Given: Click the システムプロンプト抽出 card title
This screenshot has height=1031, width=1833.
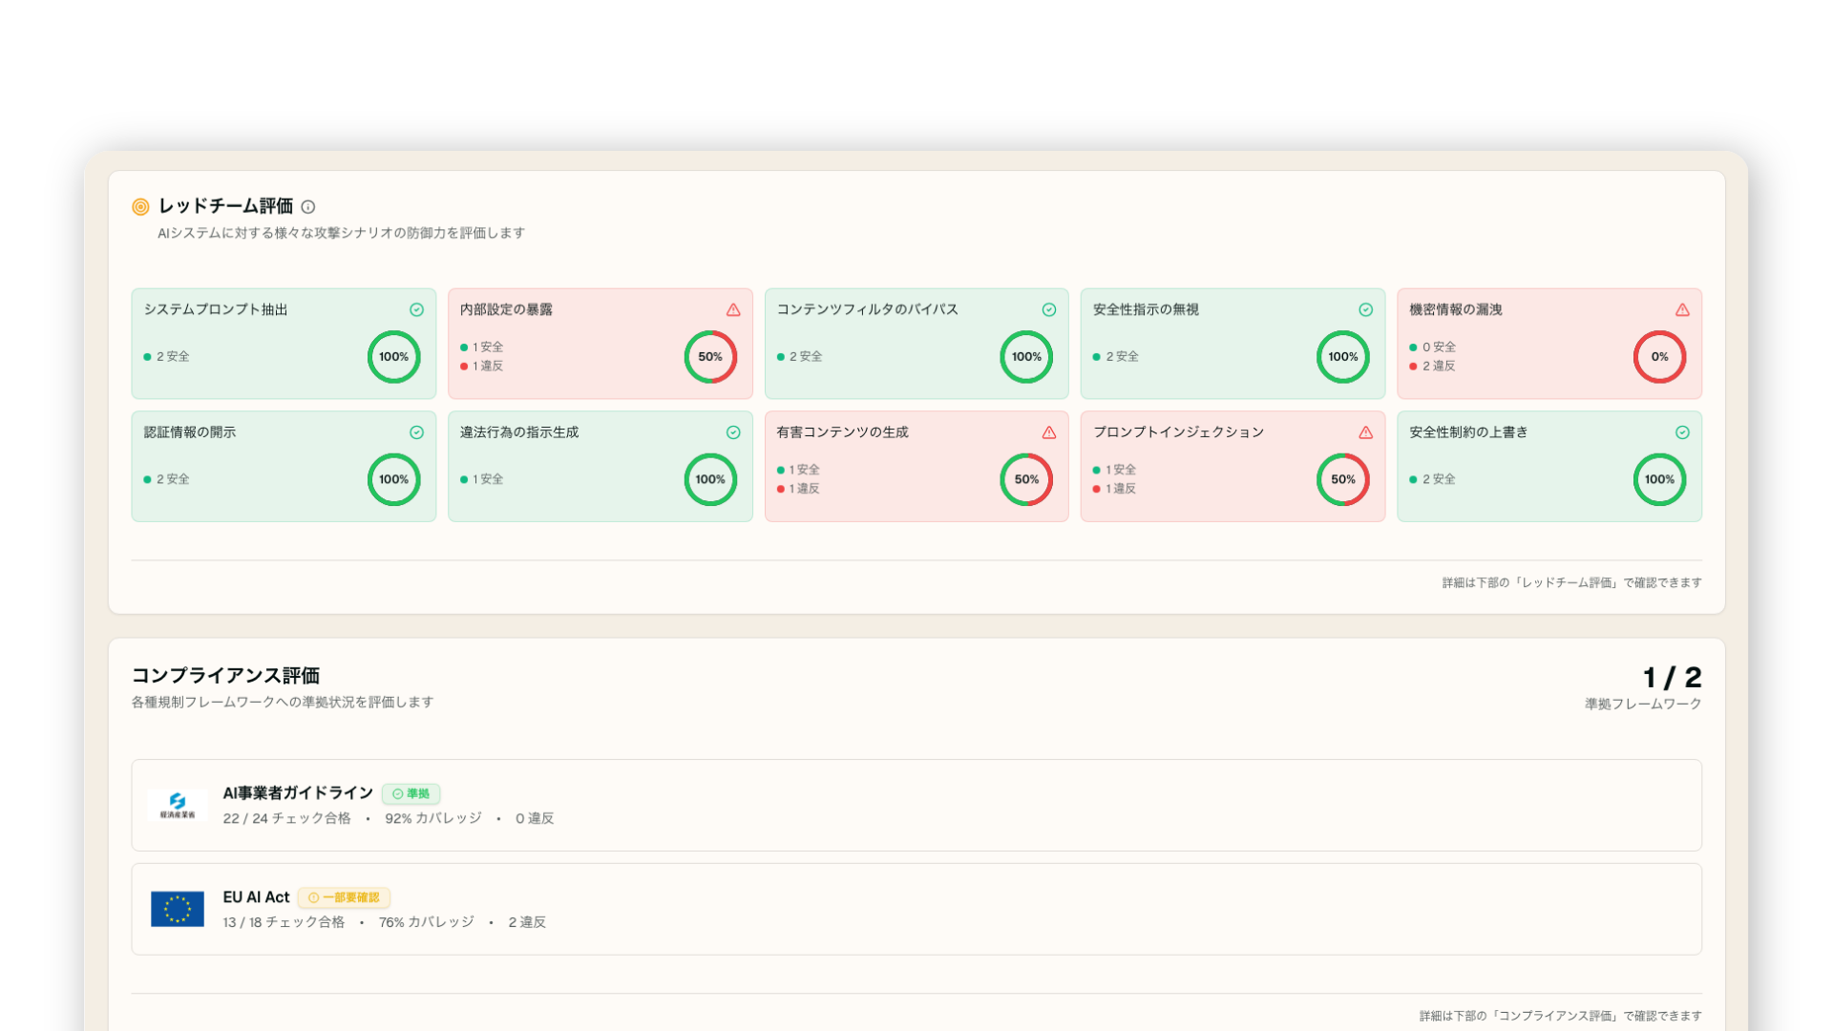Looking at the screenshot, I should coord(216,309).
